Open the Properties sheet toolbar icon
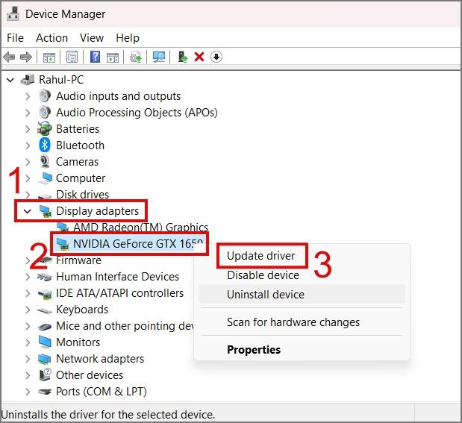This screenshot has width=462, height=423. pyautogui.click(x=72, y=57)
